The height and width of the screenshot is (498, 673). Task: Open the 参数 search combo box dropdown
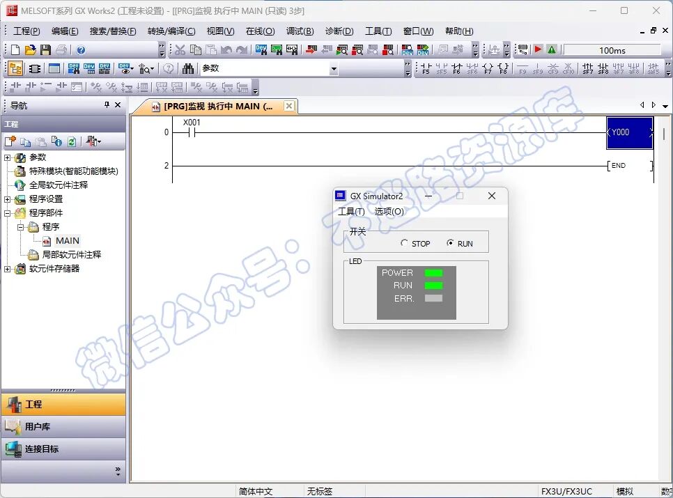click(334, 69)
